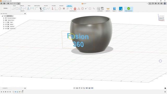Switch to the Surface tab

[22, 6]
